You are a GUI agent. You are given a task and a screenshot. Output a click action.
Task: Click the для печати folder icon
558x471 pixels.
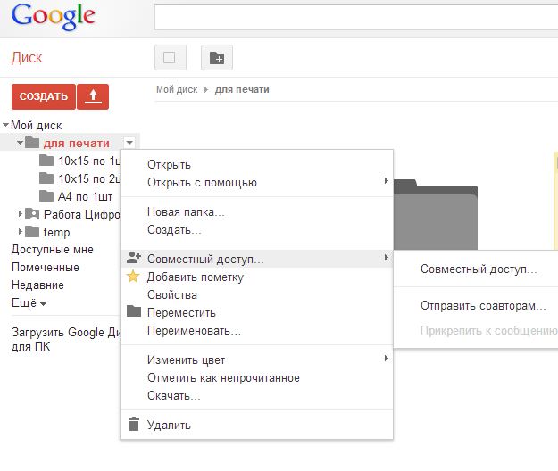tap(32, 143)
